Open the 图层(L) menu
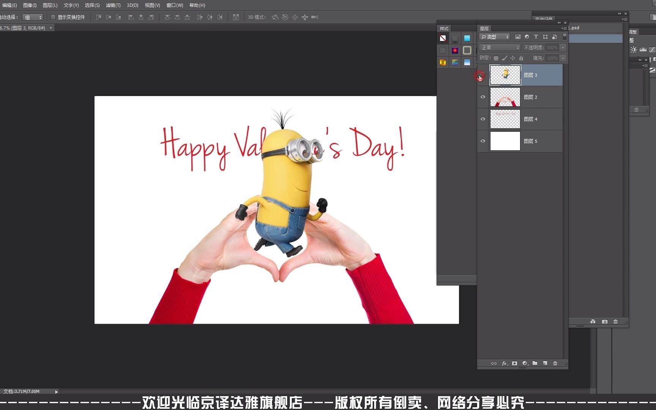The width and height of the screenshot is (656, 410). [x=50, y=5]
